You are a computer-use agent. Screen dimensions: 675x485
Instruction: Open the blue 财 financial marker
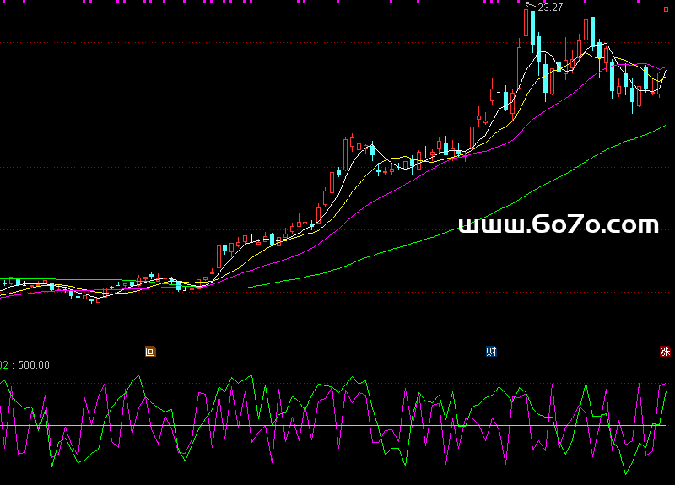pyautogui.click(x=491, y=352)
